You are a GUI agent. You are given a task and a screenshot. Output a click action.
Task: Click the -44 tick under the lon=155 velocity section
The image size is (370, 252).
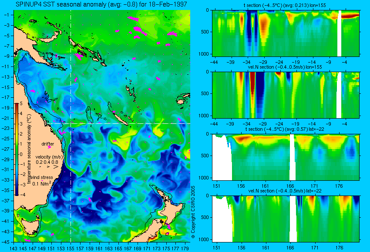tap(214, 124)
